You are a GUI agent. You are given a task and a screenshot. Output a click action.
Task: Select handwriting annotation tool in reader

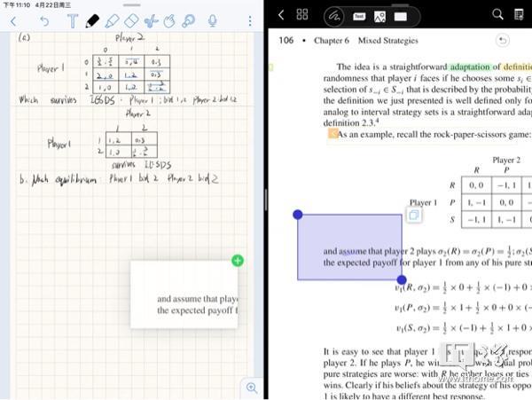[x=334, y=16]
